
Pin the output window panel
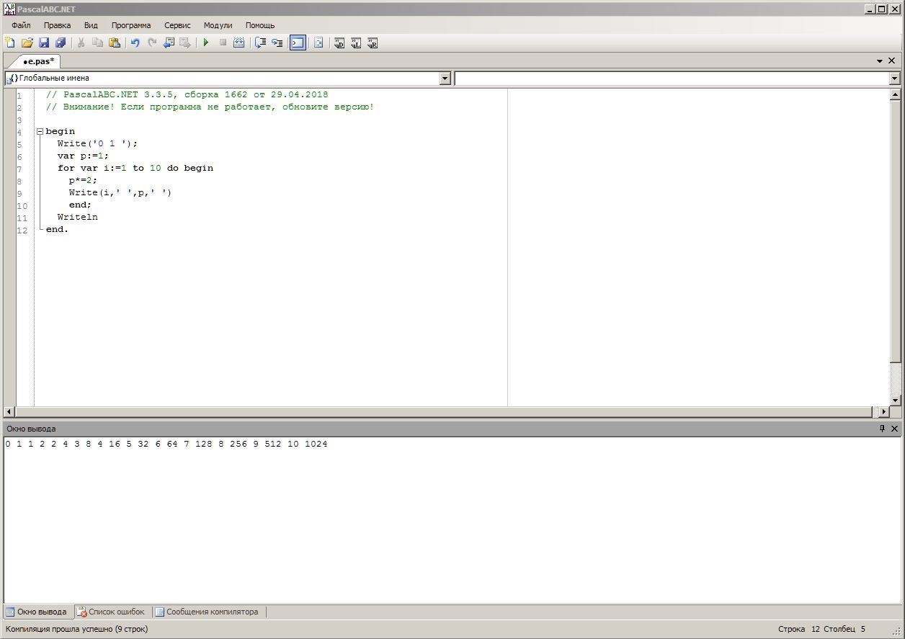tap(881, 429)
